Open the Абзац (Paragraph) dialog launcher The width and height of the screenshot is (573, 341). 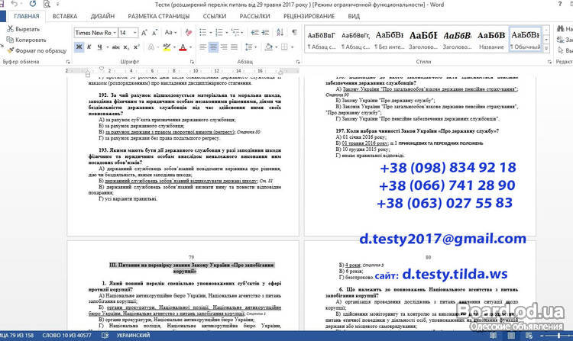click(x=298, y=62)
